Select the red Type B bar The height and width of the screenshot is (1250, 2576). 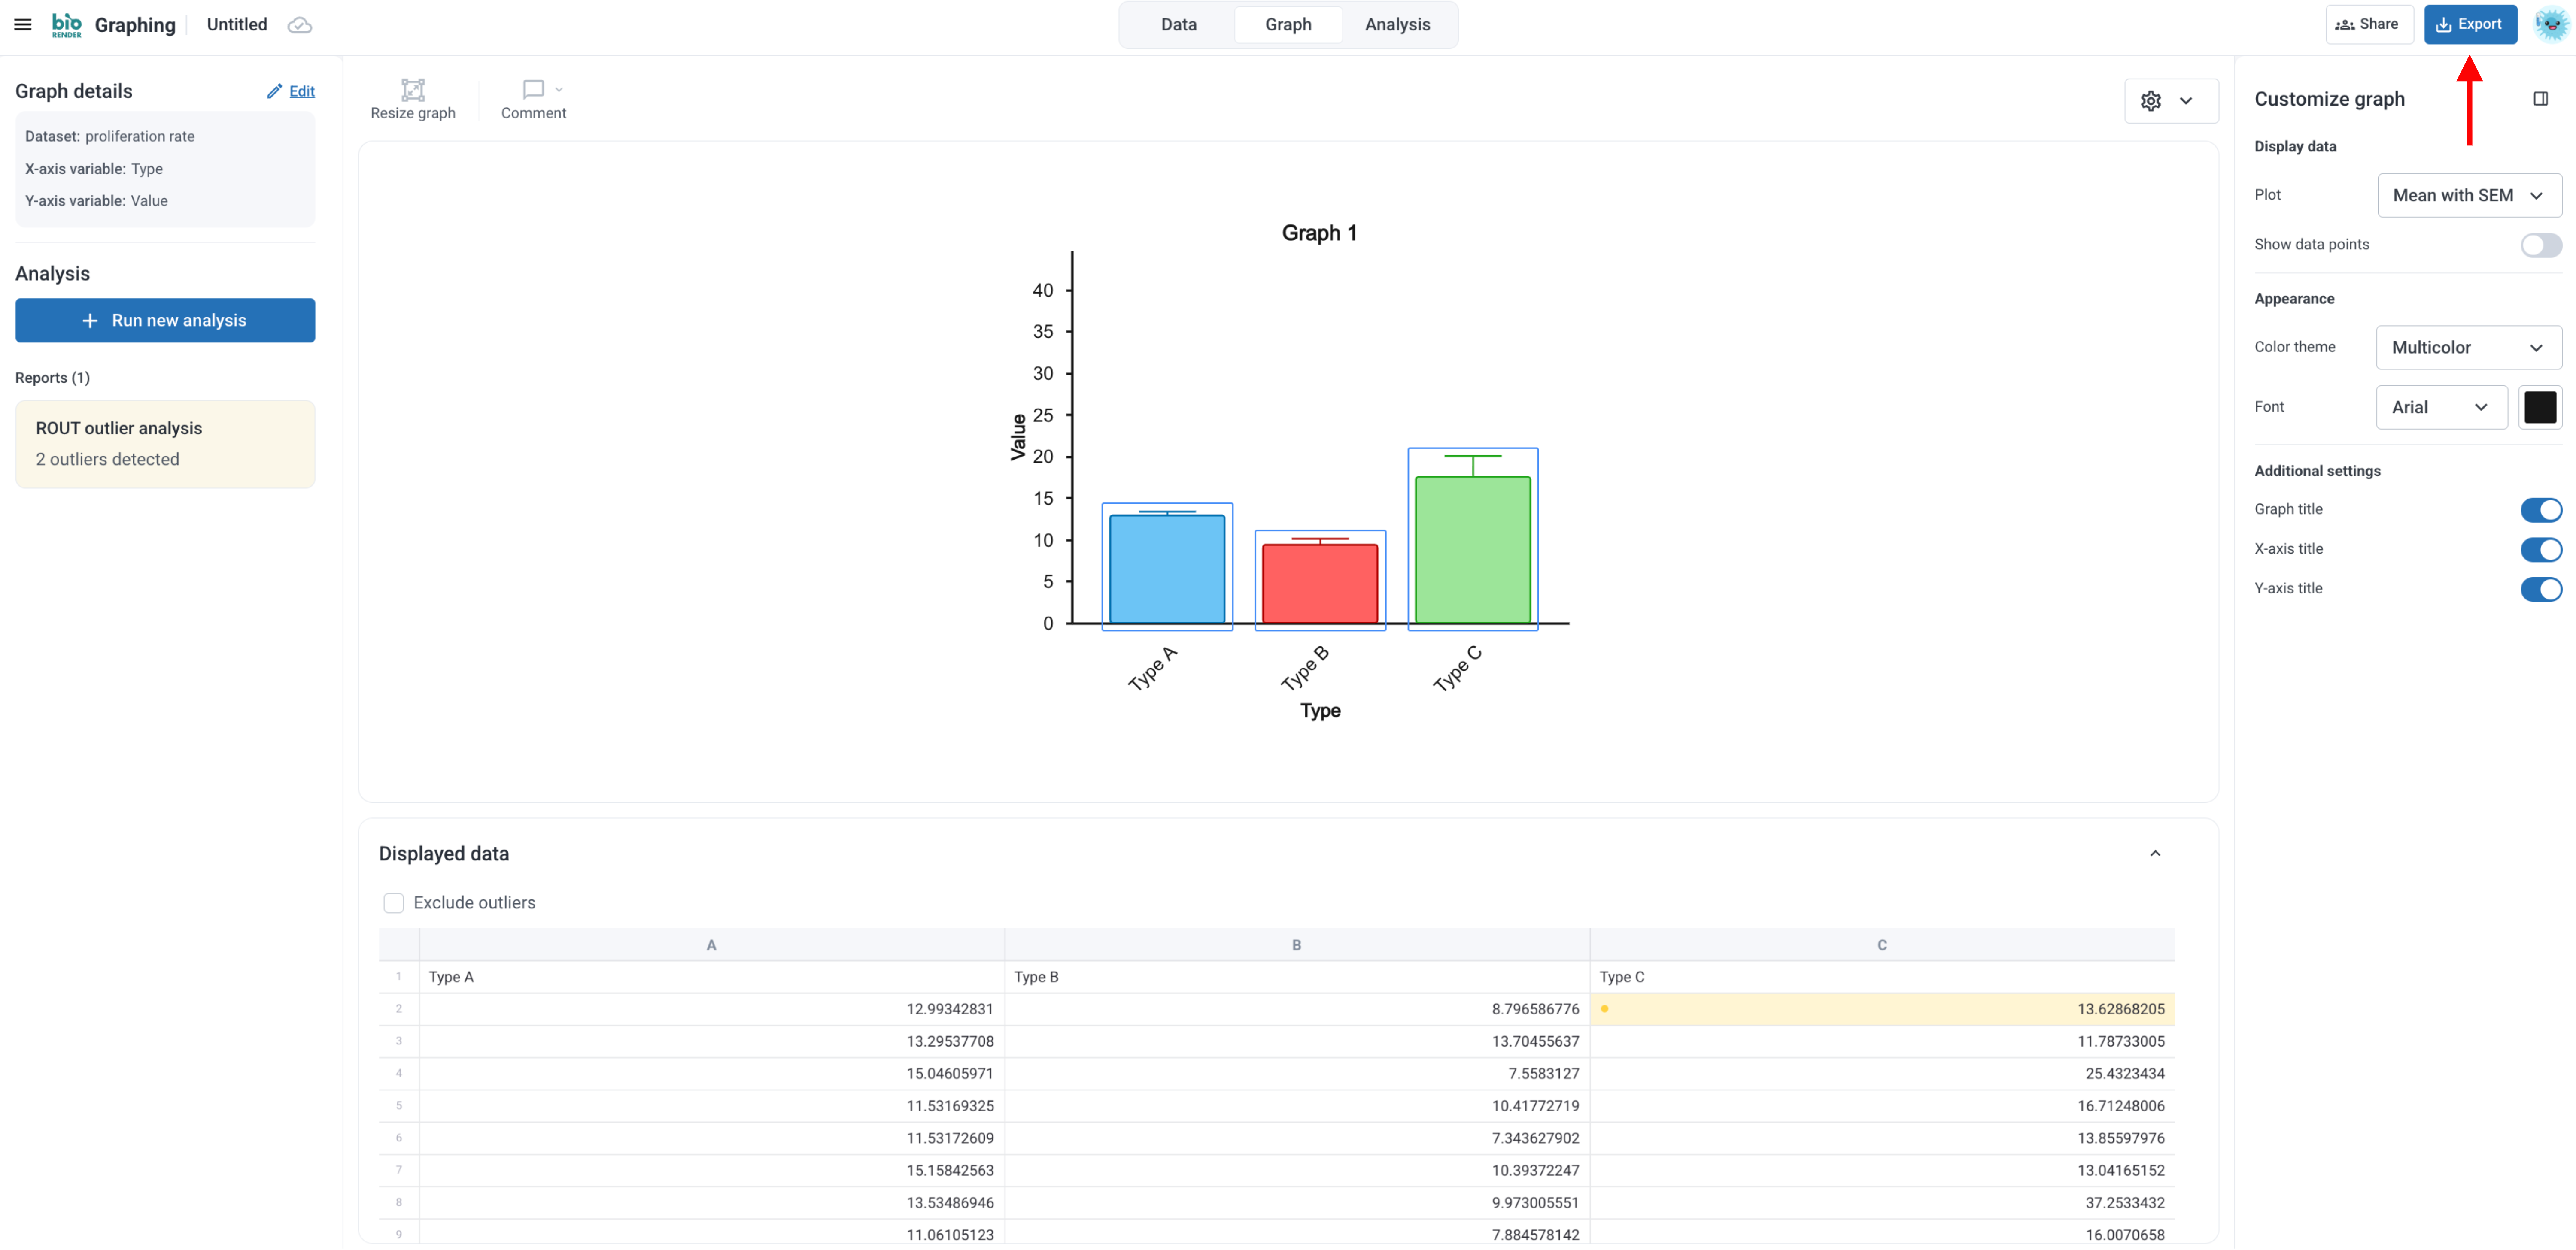point(1320,584)
